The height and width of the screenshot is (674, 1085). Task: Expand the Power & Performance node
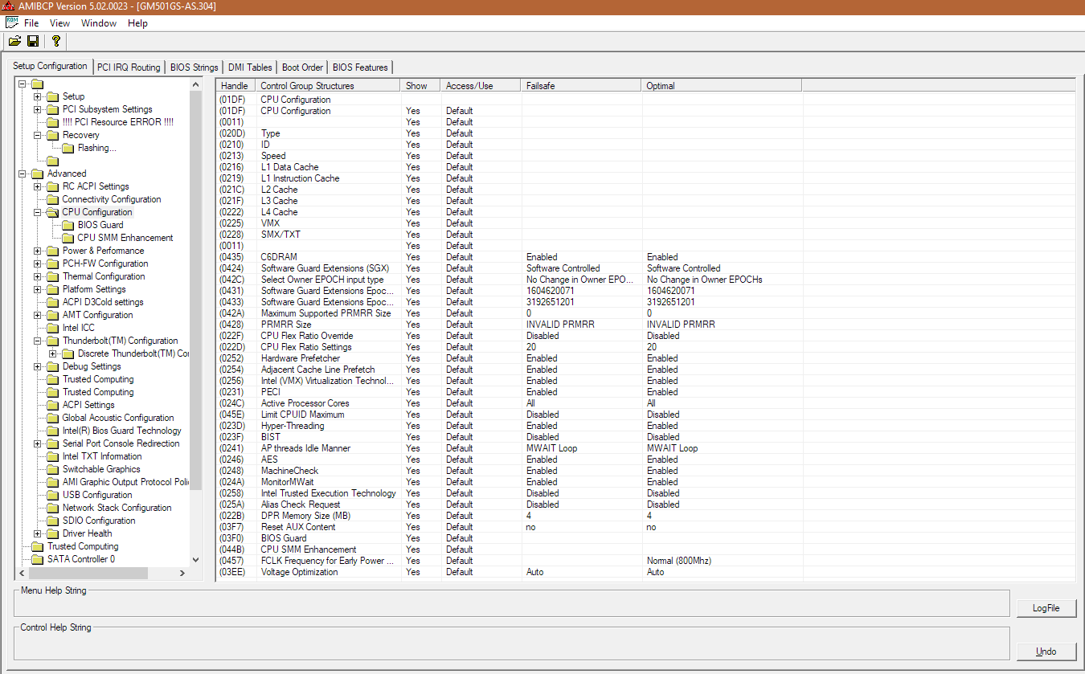point(38,251)
